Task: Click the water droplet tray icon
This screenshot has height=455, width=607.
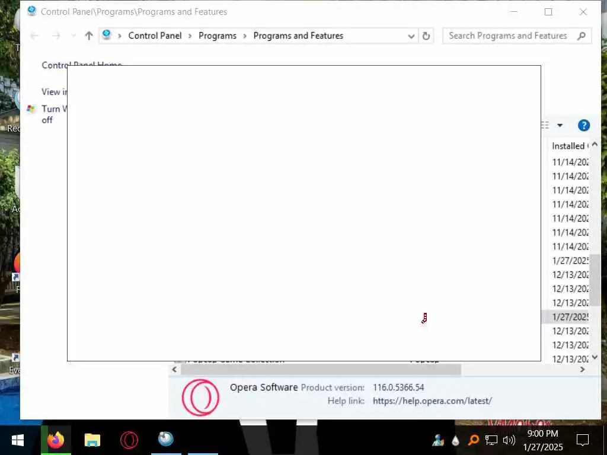Action: coord(455,440)
